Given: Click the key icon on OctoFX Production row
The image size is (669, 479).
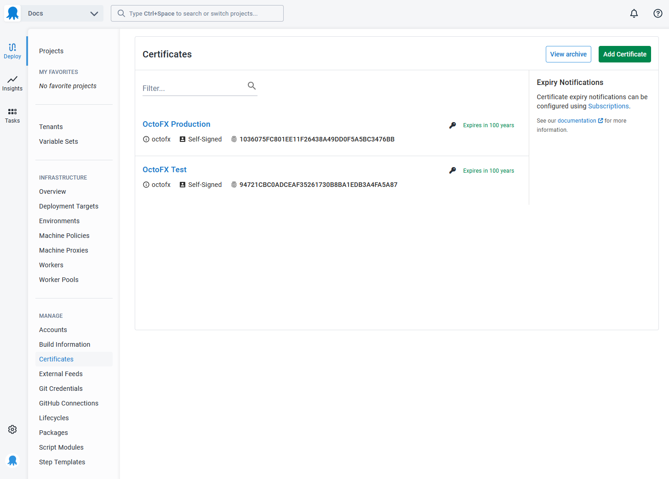Looking at the screenshot, I should pyautogui.click(x=452, y=125).
